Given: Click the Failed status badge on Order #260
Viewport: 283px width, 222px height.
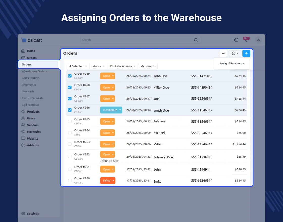Looking at the screenshot, I should click(107, 180).
